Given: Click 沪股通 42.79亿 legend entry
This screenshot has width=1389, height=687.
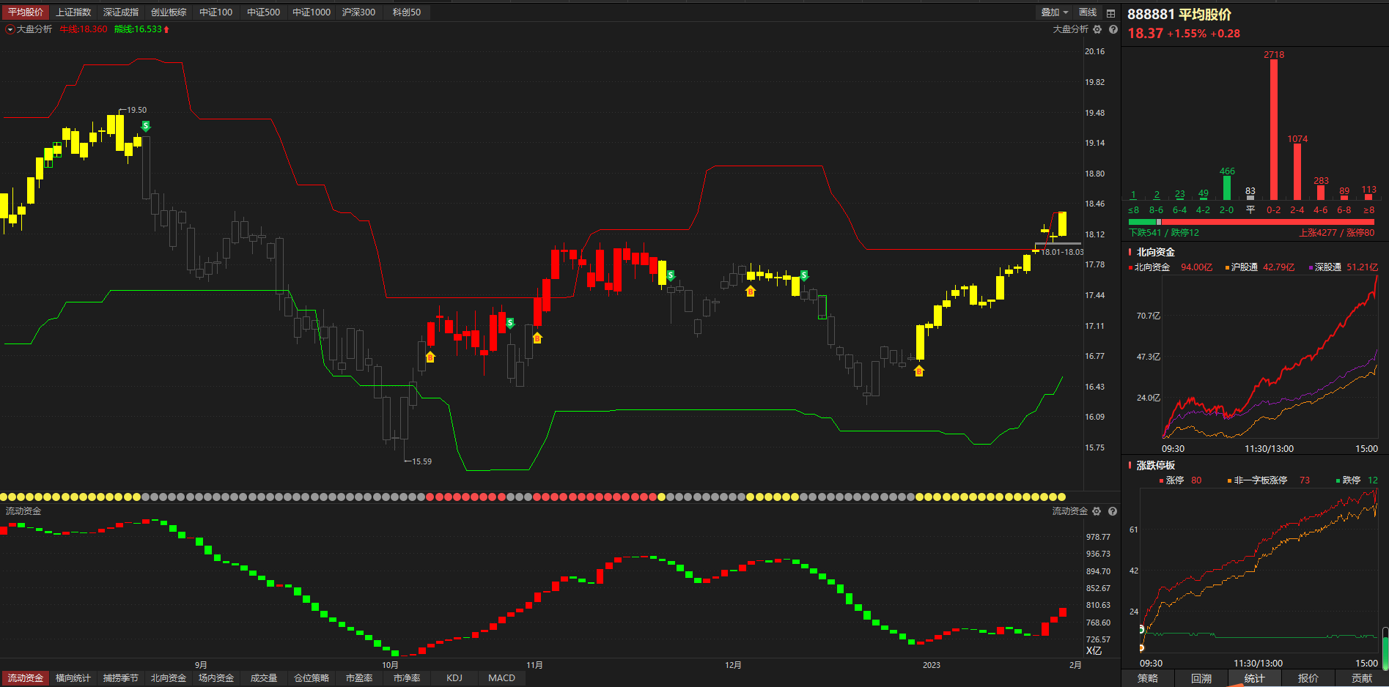Looking at the screenshot, I should point(1260,267).
